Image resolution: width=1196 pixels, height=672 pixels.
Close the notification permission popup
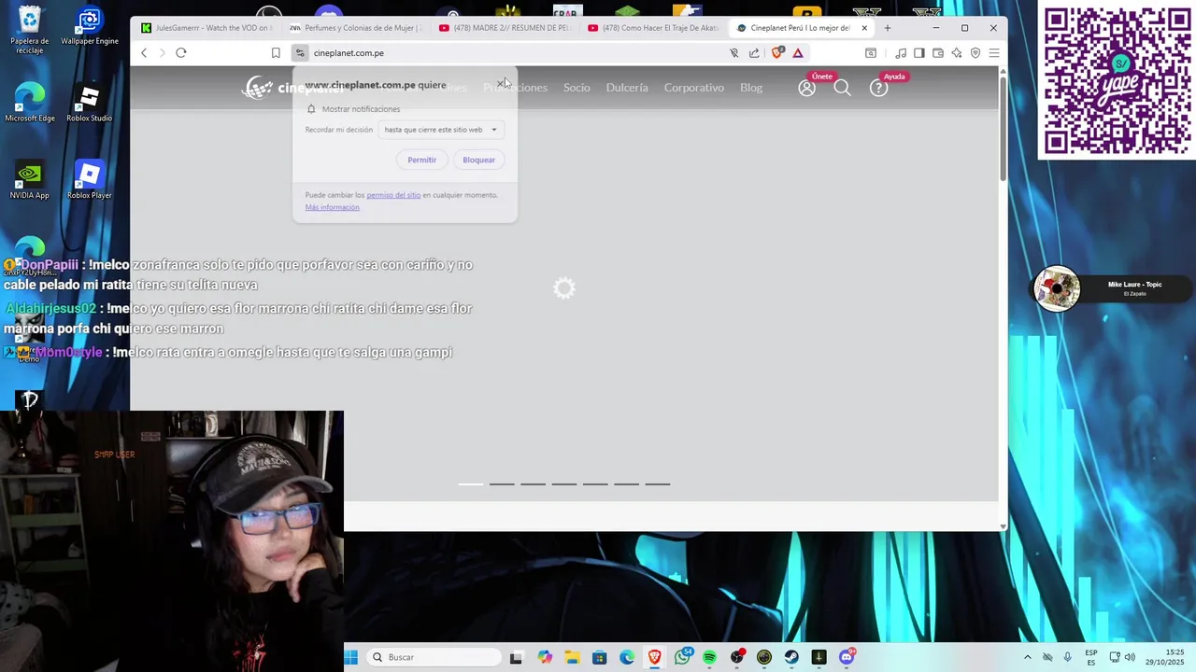click(x=501, y=84)
